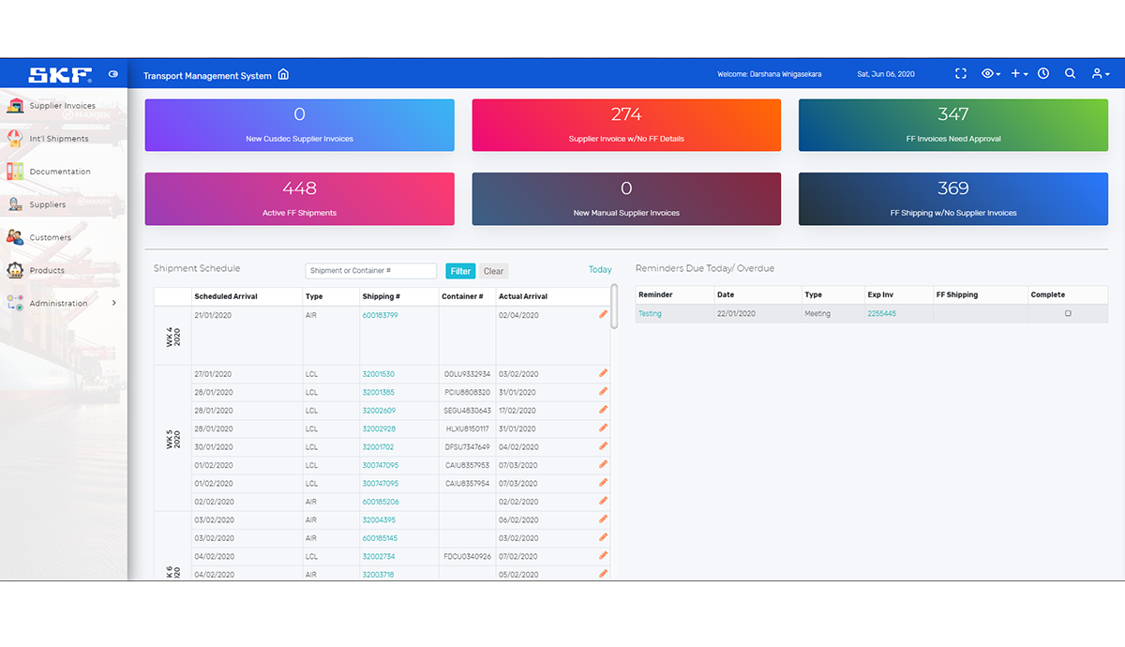Expand the Administration menu chevron

coord(114,303)
